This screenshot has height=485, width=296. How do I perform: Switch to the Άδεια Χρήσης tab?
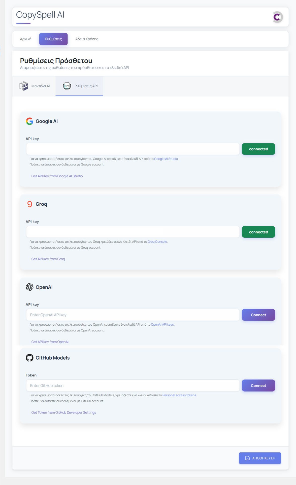click(87, 39)
